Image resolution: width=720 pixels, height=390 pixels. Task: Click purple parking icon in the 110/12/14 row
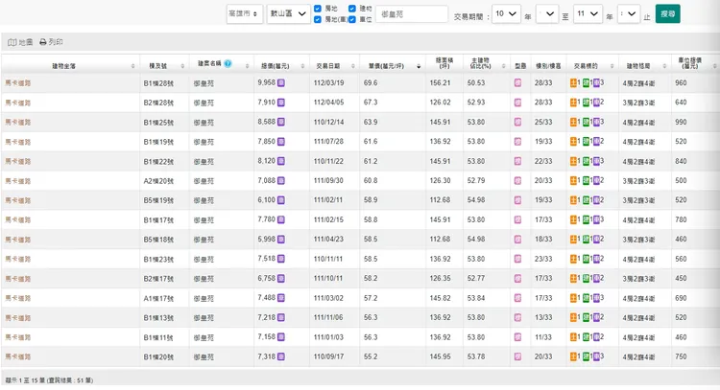(596, 122)
